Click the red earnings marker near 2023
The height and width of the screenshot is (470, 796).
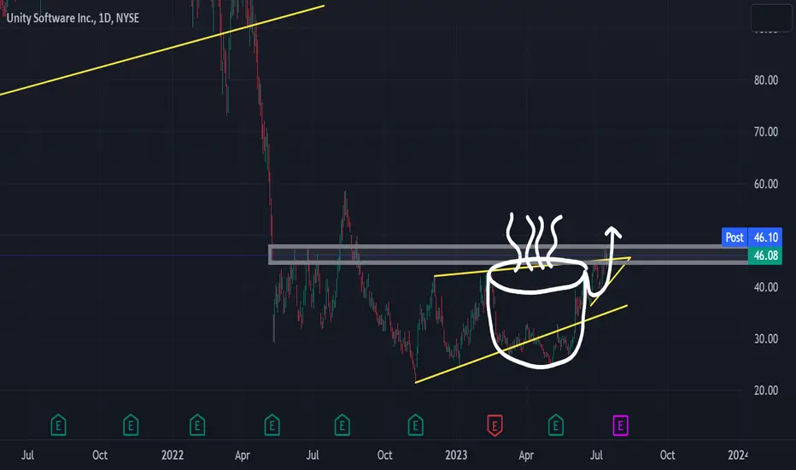click(x=495, y=426)
